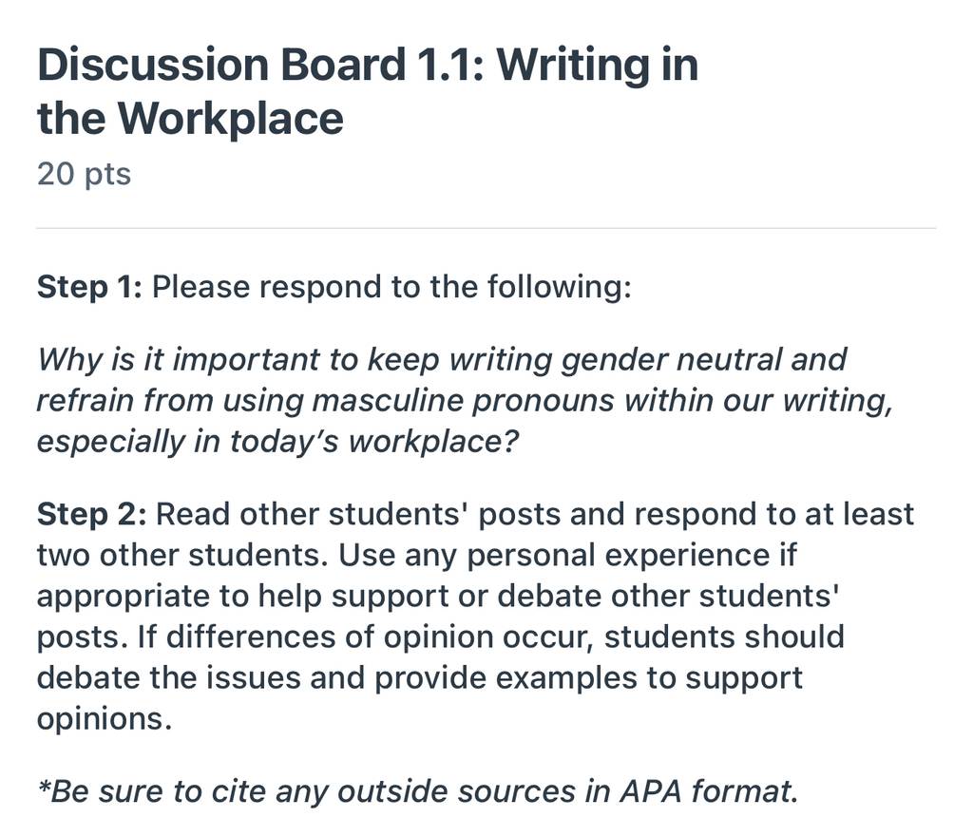Click the bold 'Step 2:' label
The width and height of the screenshot is (973, 836).
[x=92, y=514]
